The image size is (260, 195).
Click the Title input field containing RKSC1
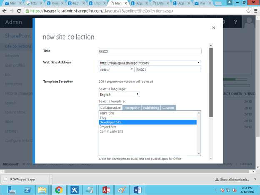coord(150,51)
